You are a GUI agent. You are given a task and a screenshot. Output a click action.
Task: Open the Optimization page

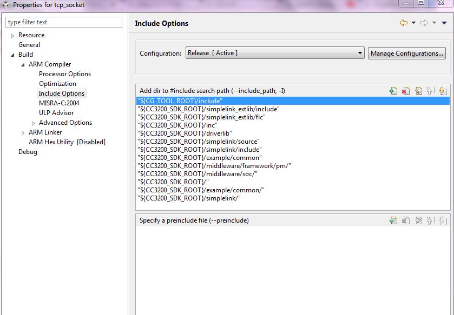tap(57, 84)
